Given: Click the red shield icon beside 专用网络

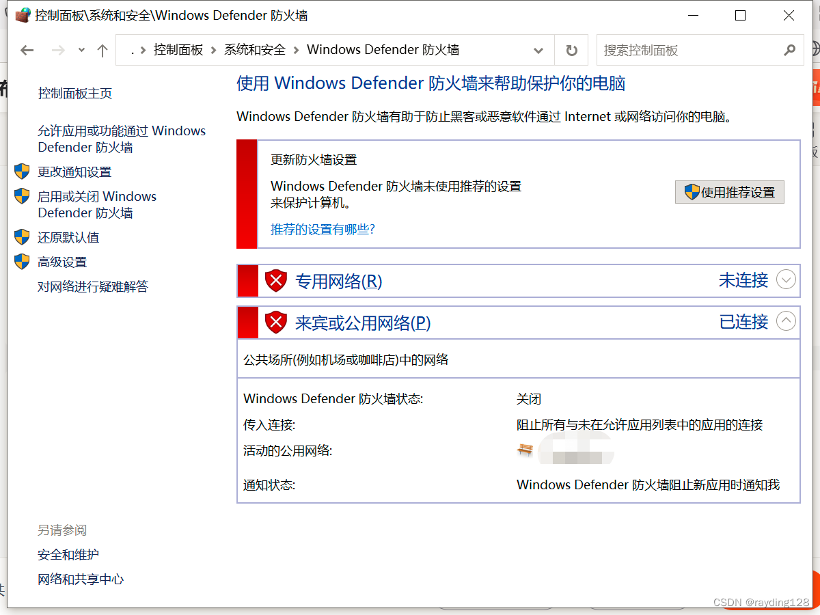Looking at the screenshot, I should tap(276, 280).
